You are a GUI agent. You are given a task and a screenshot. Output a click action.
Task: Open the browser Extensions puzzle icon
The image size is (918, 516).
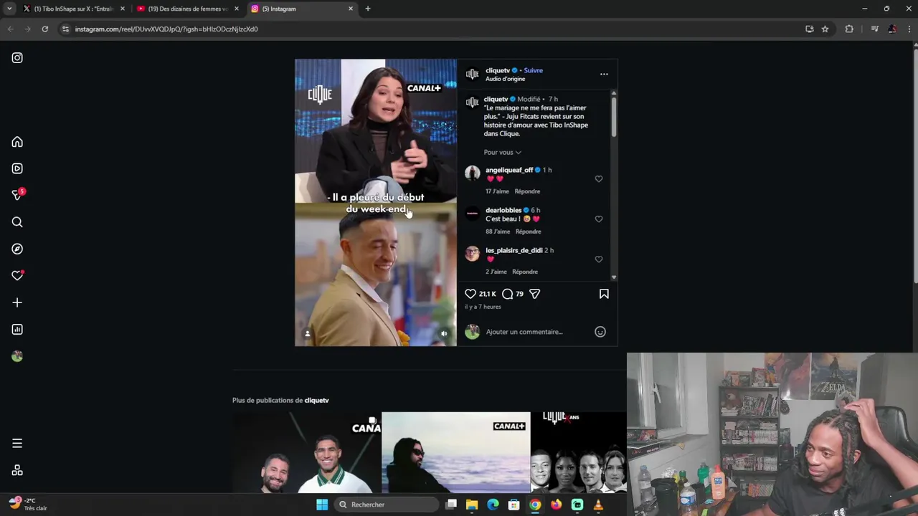click(849, 29)
